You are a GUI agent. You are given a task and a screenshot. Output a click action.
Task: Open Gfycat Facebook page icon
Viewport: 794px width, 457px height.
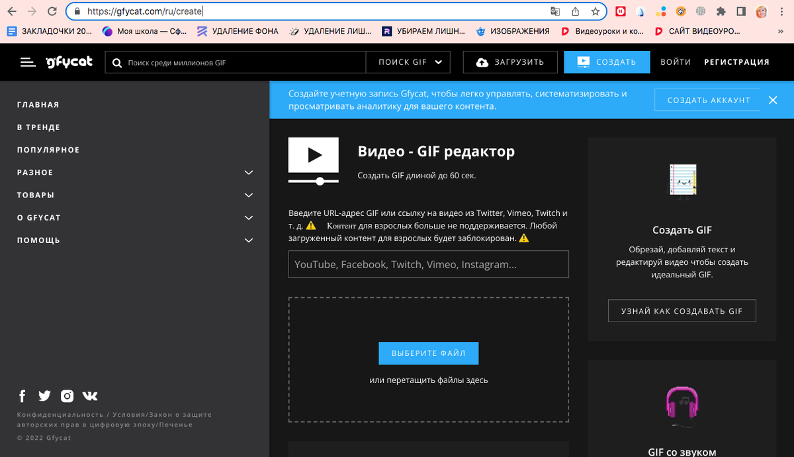22,396
